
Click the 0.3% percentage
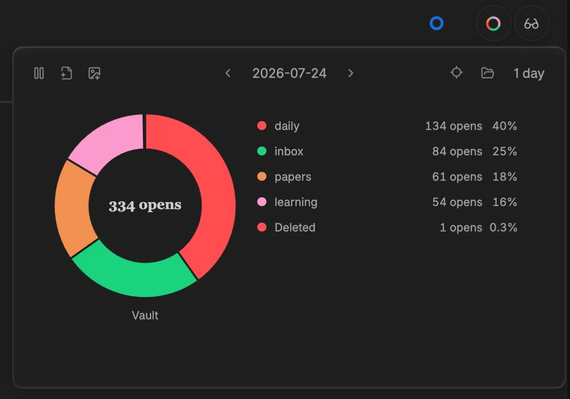(x=504, y=228)
